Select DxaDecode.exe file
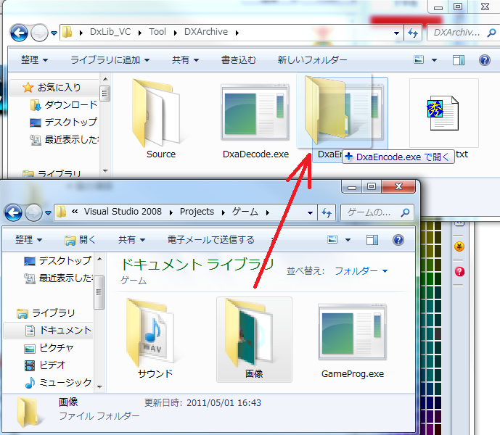Viewport: 500px width, 435px height. pos(255,121)
